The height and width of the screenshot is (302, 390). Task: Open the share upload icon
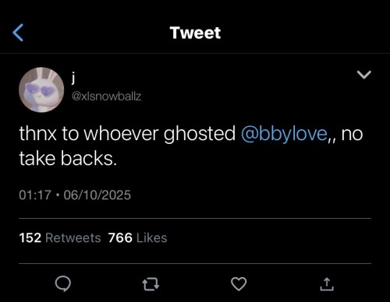coord(327,284)
